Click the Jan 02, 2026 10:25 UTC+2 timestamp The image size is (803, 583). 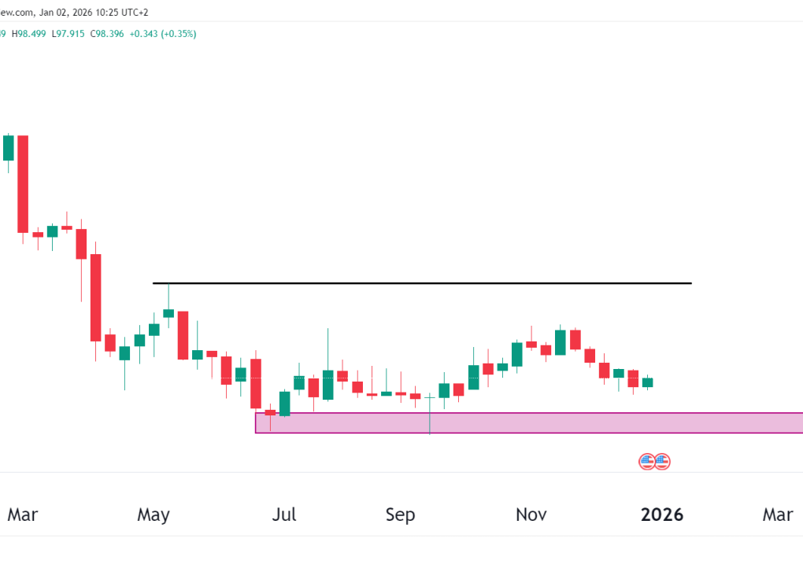tap(94, 13)
